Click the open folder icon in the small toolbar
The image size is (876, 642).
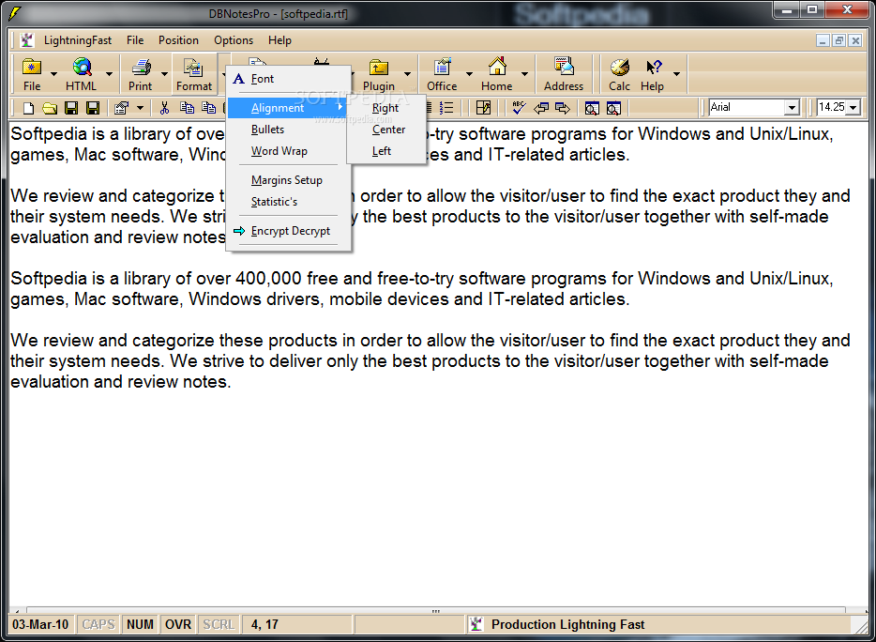(49, 107)
